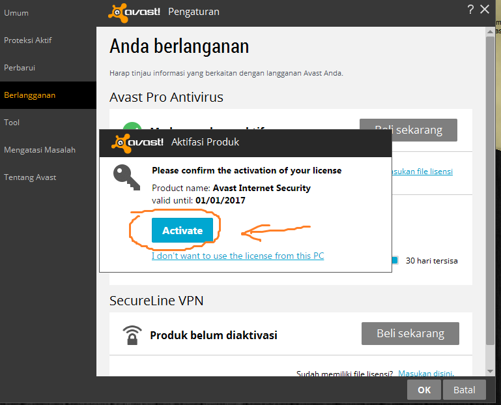The image size is (501, 405).
Task: Click 'I don't want to use the license' link
Action: [238, 256]
